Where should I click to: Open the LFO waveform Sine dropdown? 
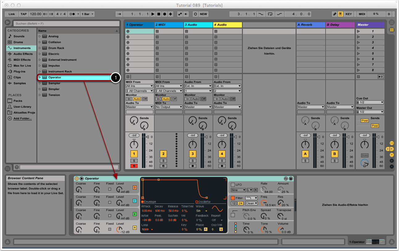[238, 190]
